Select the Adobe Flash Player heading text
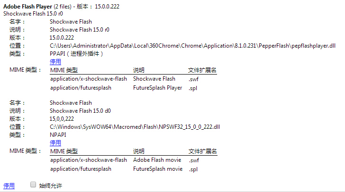Image resolution: width=345 pixels, height=192 pixels. tap(27, 7)
